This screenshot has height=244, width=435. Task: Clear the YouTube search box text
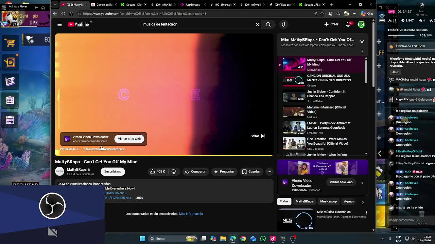click(257, 24)
